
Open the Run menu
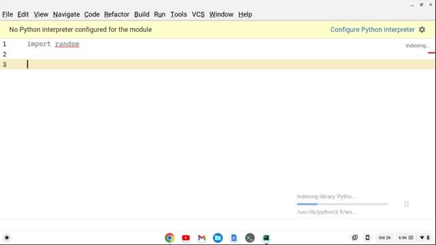(159, 14)
